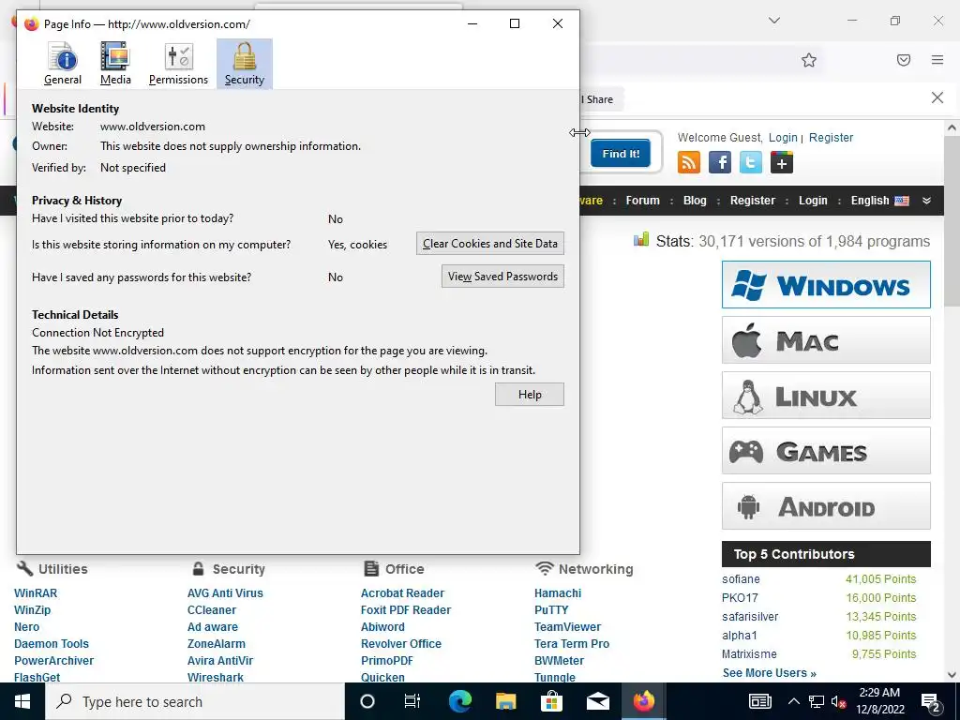Open Login in the black navigation bar
The width and height of the screenshot is (960, 720).
coord(813,201)
